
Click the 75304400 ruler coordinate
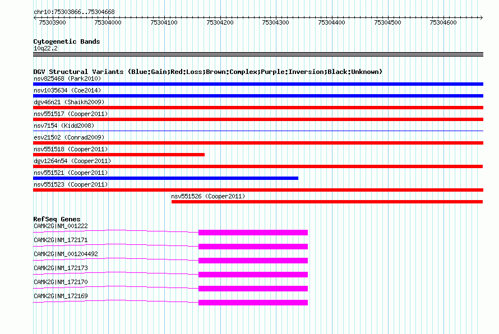point(331,22)
